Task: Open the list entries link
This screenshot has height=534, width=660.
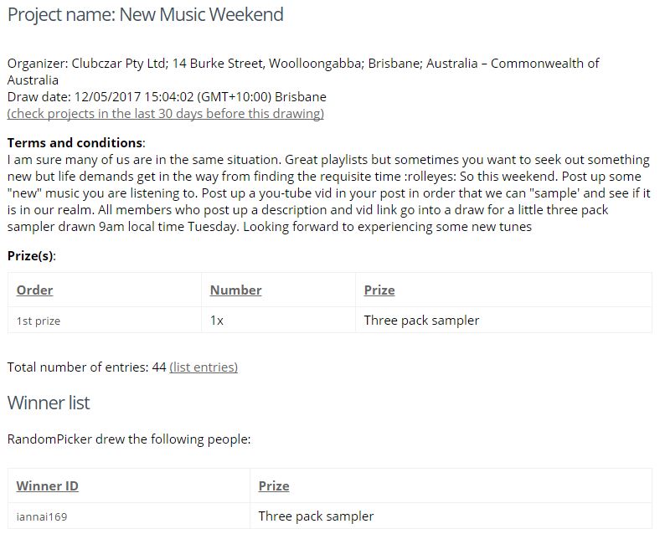Action: point(204,367)
